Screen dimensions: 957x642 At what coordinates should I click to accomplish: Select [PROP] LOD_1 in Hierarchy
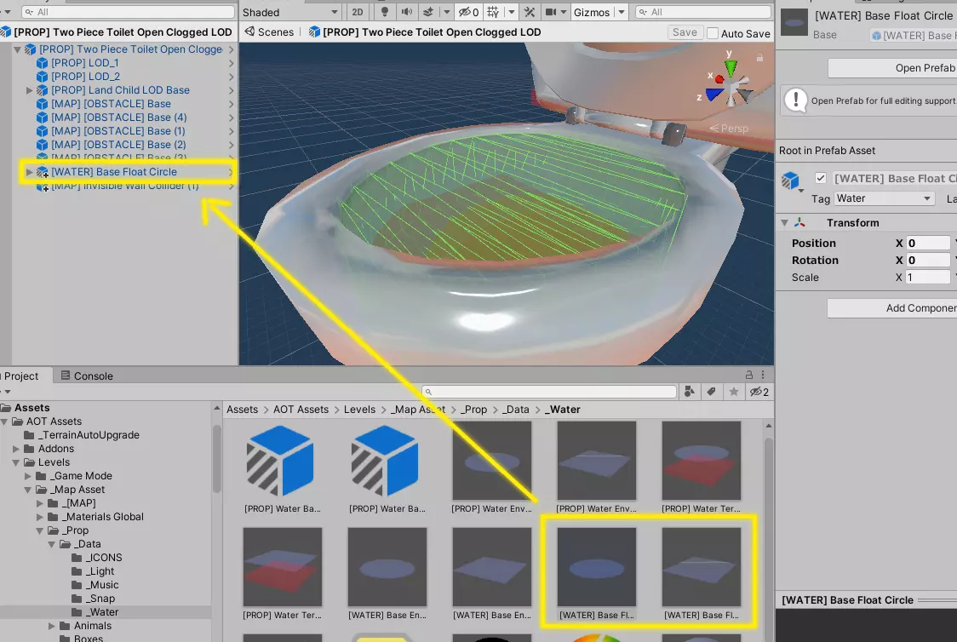point(85,63)
